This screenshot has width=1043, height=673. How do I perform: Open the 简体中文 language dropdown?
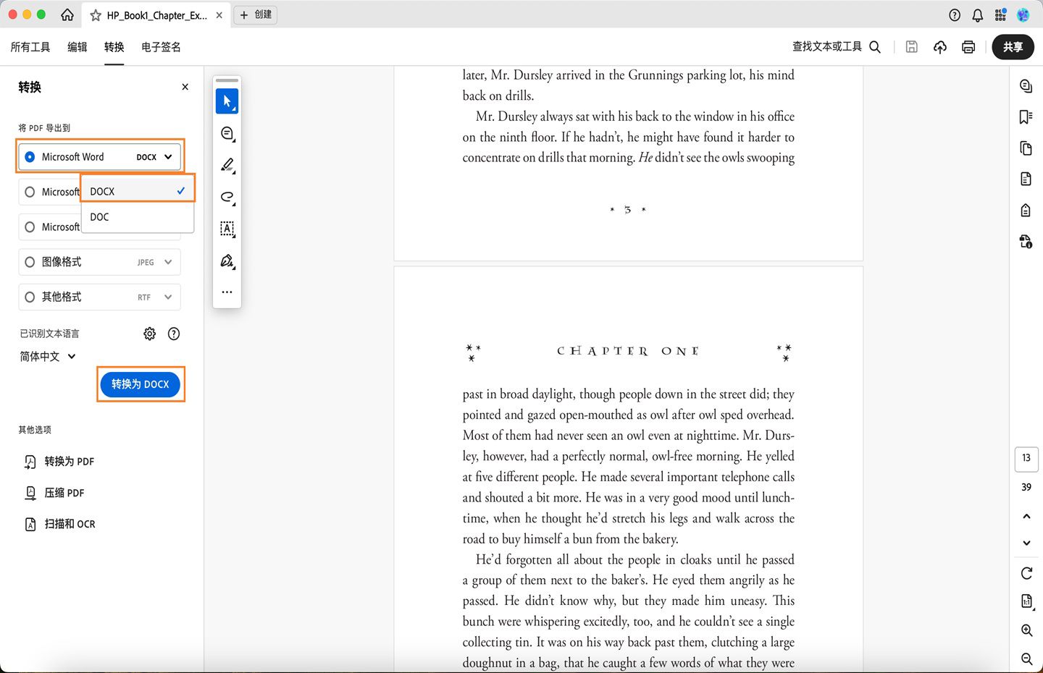(47, 356)
